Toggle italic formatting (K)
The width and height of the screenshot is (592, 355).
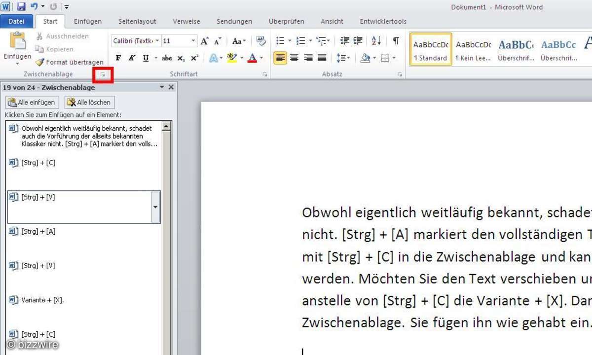[x=132, y=58]
